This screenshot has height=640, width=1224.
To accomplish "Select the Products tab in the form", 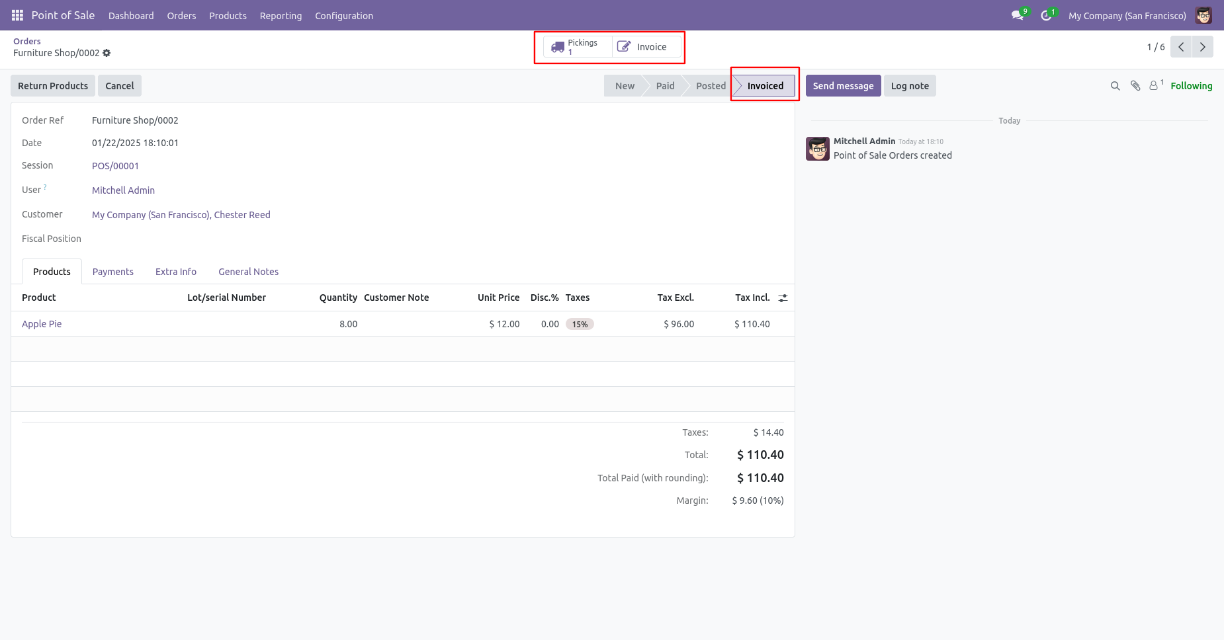I will point(52,272).
